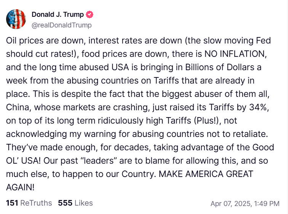288x214 pixels.
Task: Open Donald J. Trump display name link
Action: [58, 15]
